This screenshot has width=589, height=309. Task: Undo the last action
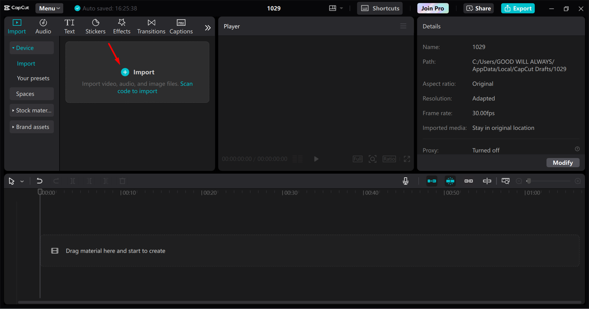coord(40,181)
